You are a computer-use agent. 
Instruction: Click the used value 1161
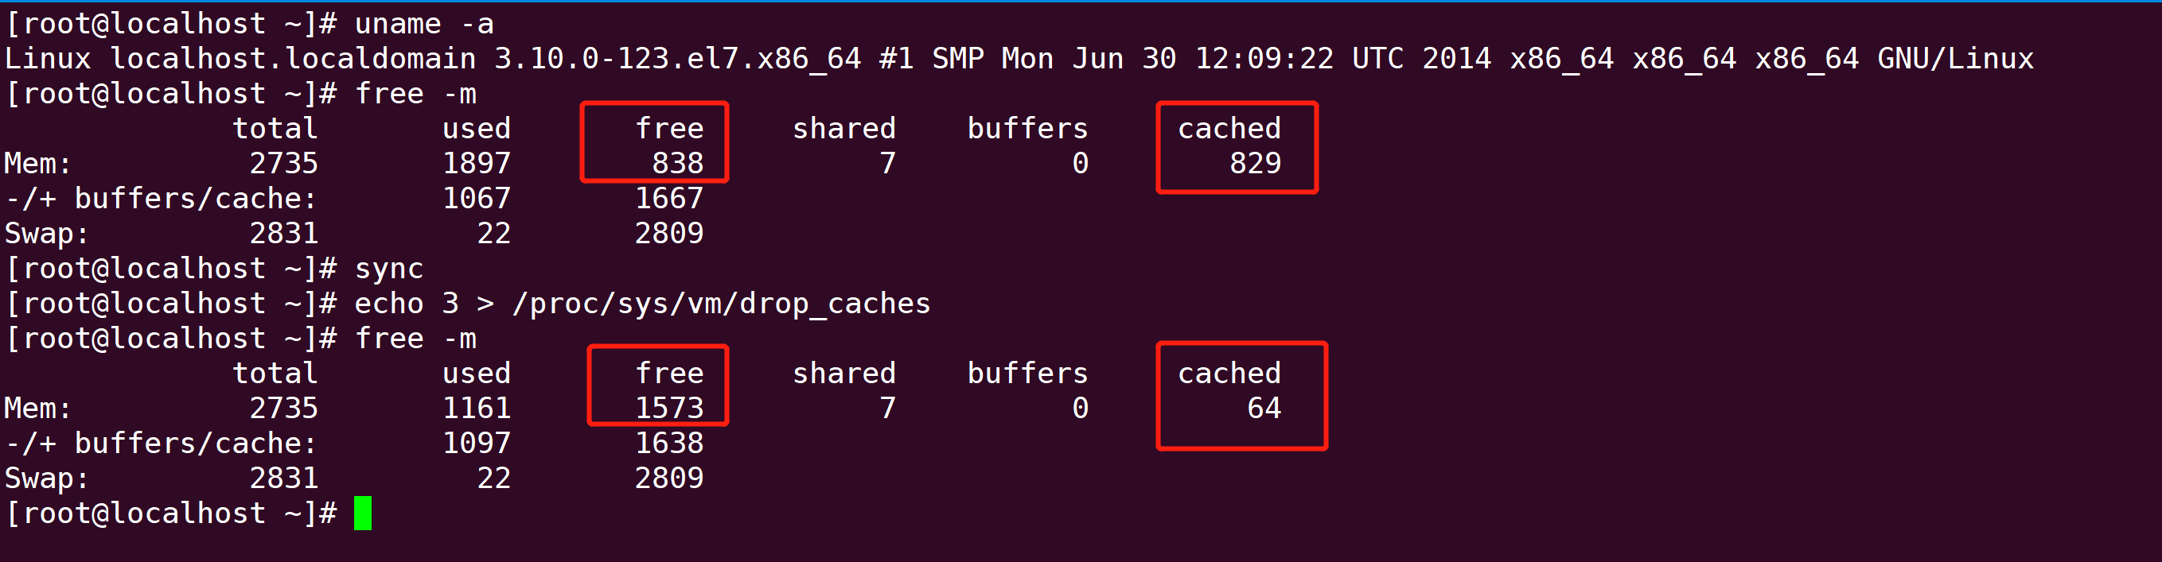[477, 409]
